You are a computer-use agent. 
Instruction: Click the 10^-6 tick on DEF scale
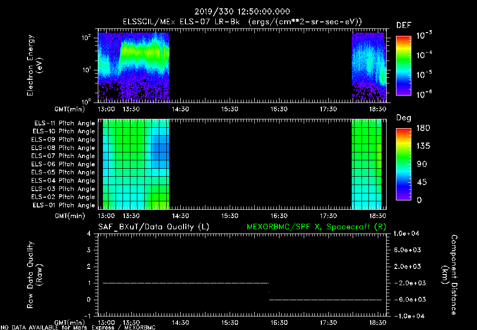tap(424, 94)
